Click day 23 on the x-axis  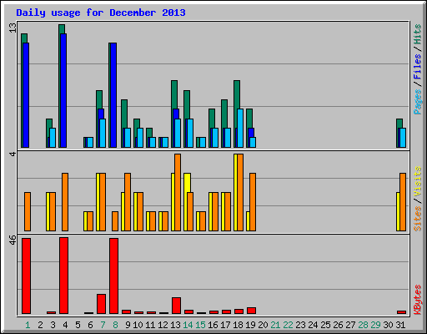click(300, 325)
